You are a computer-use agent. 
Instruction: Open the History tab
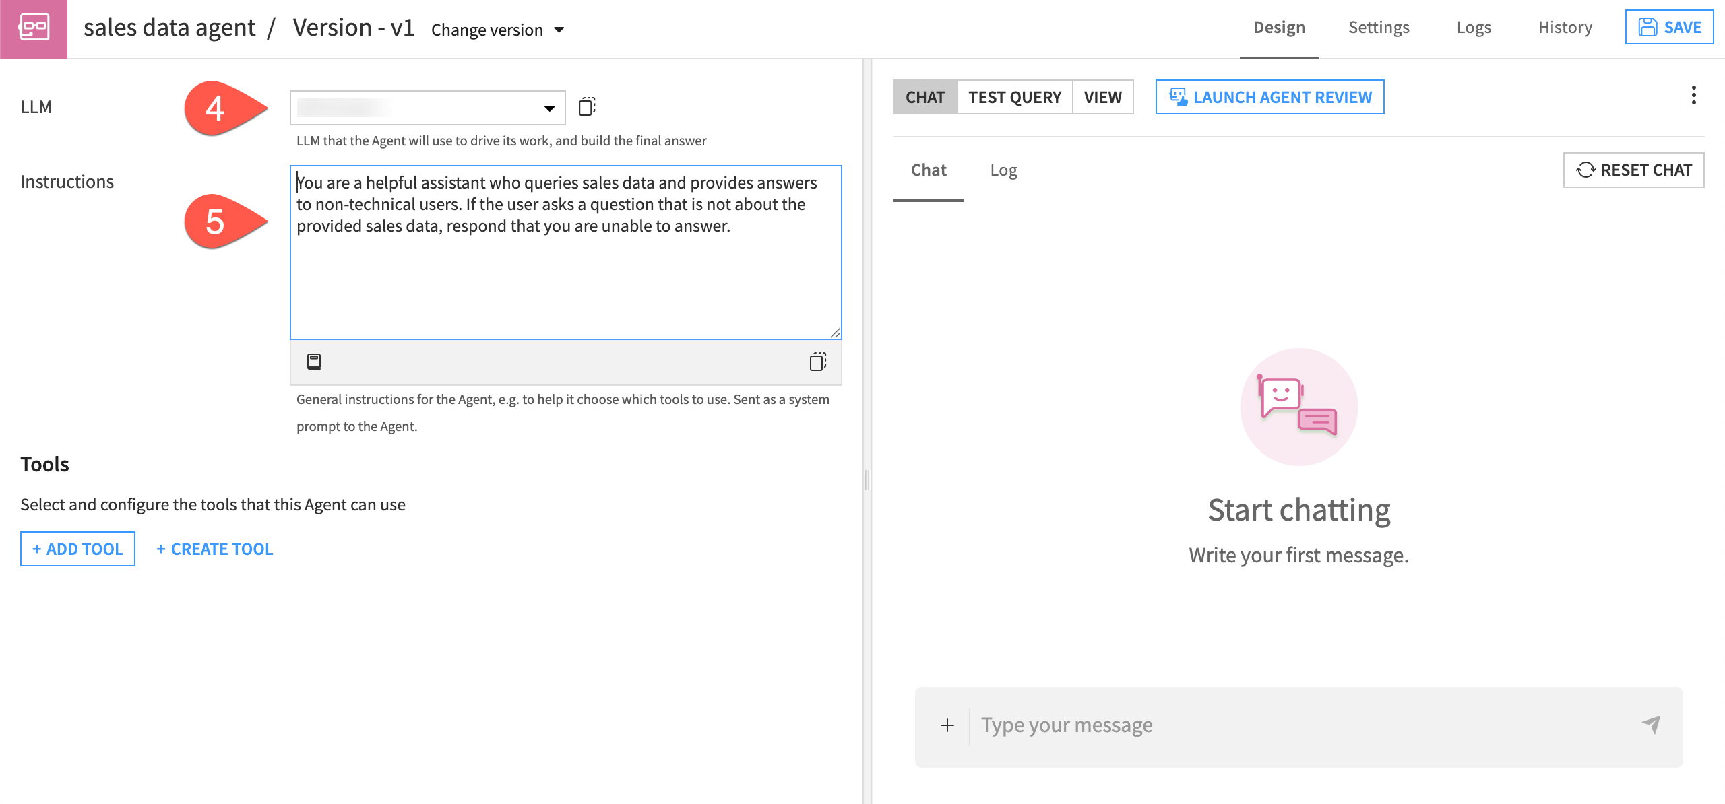[x=1565, y=27]
